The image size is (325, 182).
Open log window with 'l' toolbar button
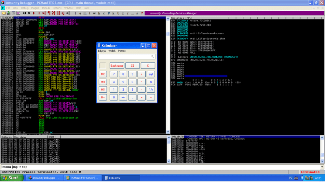pyautogui.click(x=75, y=13)
